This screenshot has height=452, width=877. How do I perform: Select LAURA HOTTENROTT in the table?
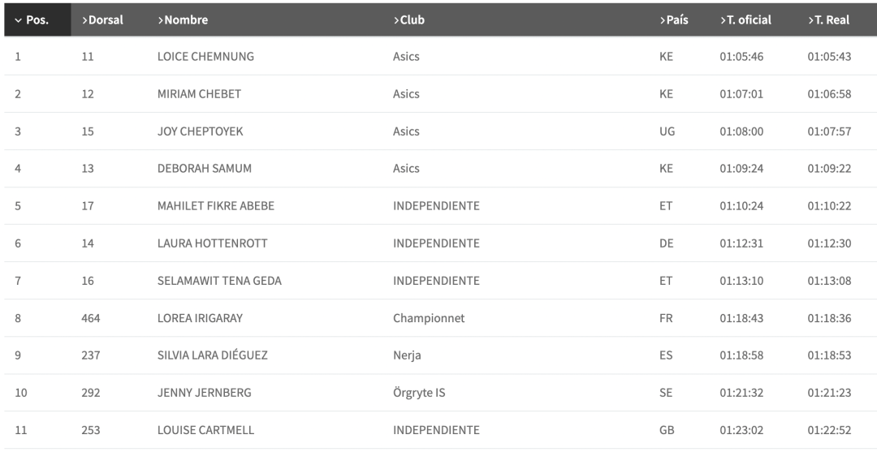(212, 243)
